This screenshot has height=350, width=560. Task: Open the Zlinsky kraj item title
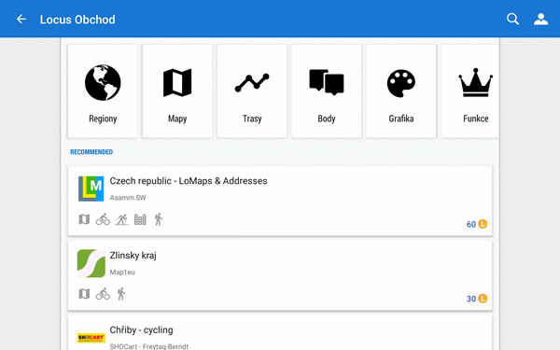(133, 256)
